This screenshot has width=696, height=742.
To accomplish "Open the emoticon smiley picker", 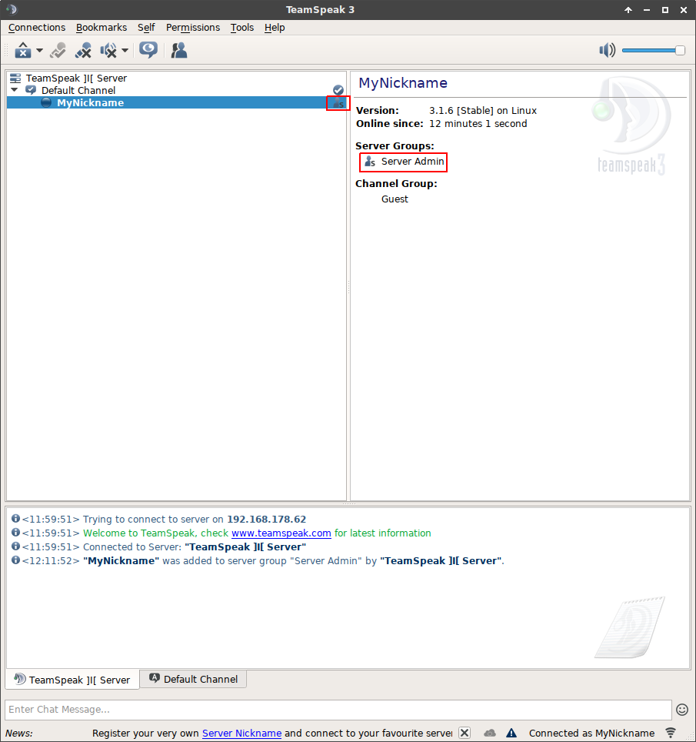I will (681, 710).
